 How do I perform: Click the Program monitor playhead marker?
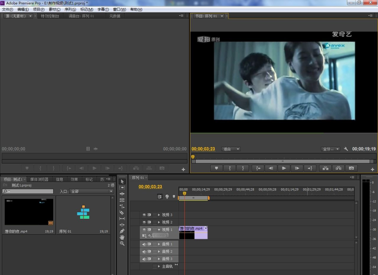193,157
